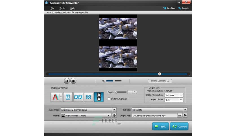
Task: Click the volume slider knob
Action: (114, 81)
